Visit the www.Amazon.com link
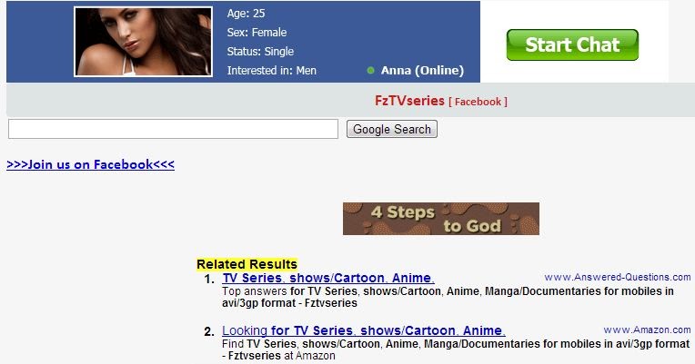 click(647, 330)
